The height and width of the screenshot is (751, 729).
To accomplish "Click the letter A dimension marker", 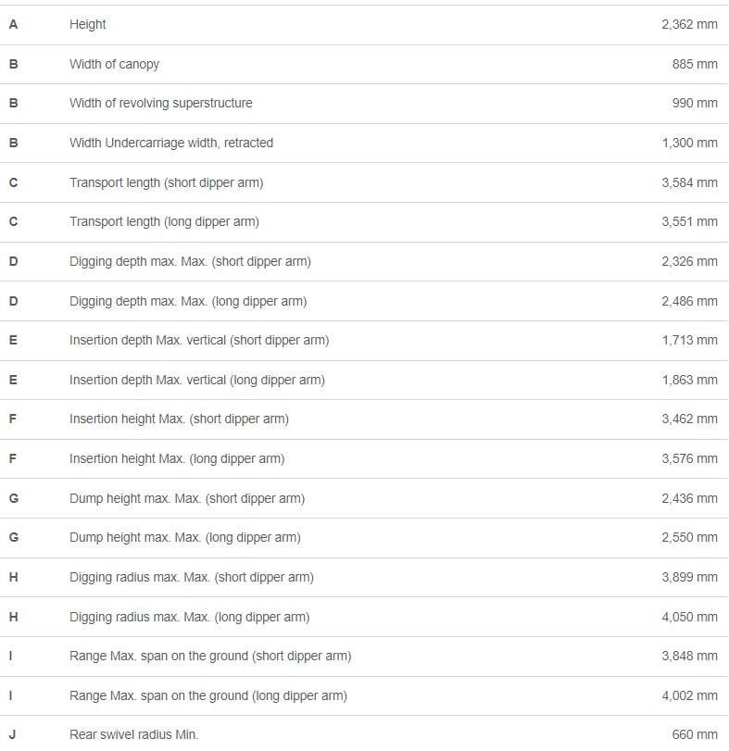I will [13, 24].
